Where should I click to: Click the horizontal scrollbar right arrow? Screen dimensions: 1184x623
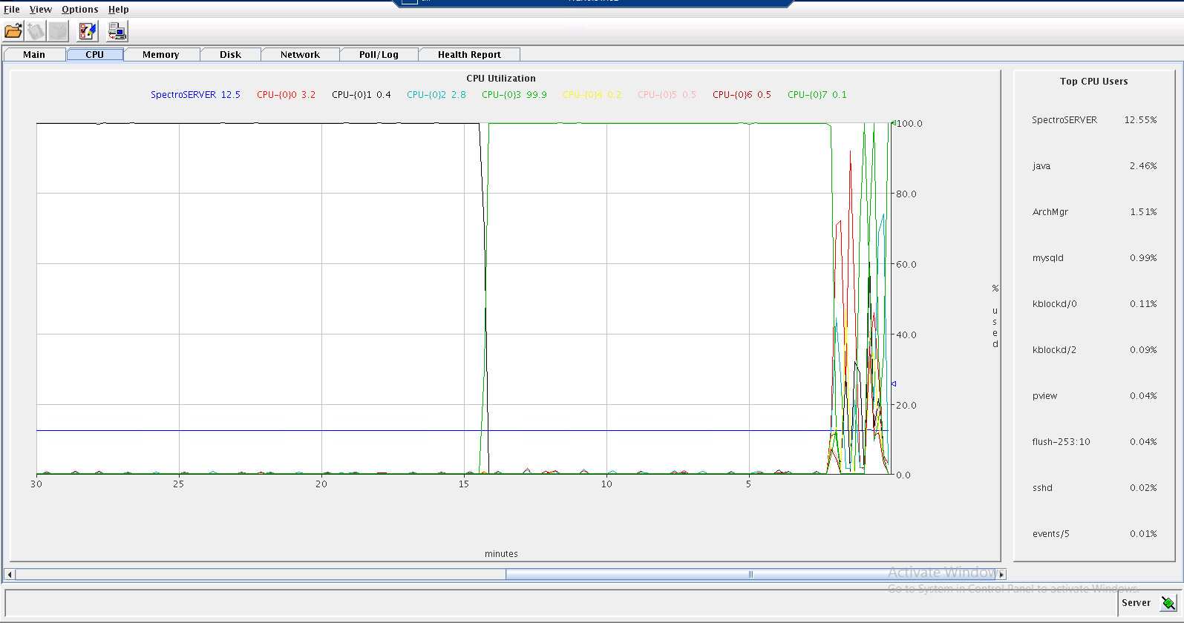(1001, 574)
